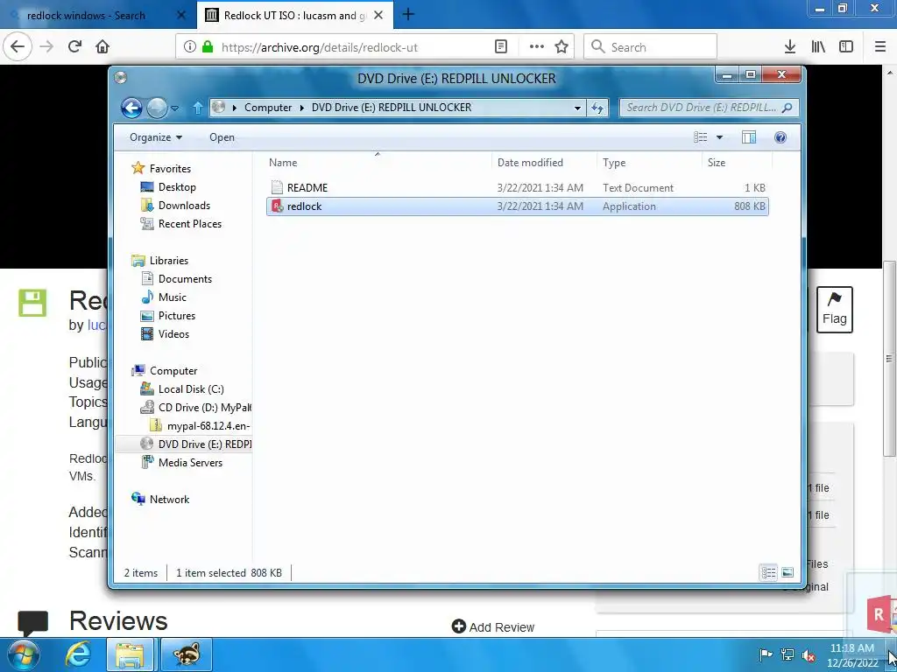Click the browser Search box

(651, 47)
